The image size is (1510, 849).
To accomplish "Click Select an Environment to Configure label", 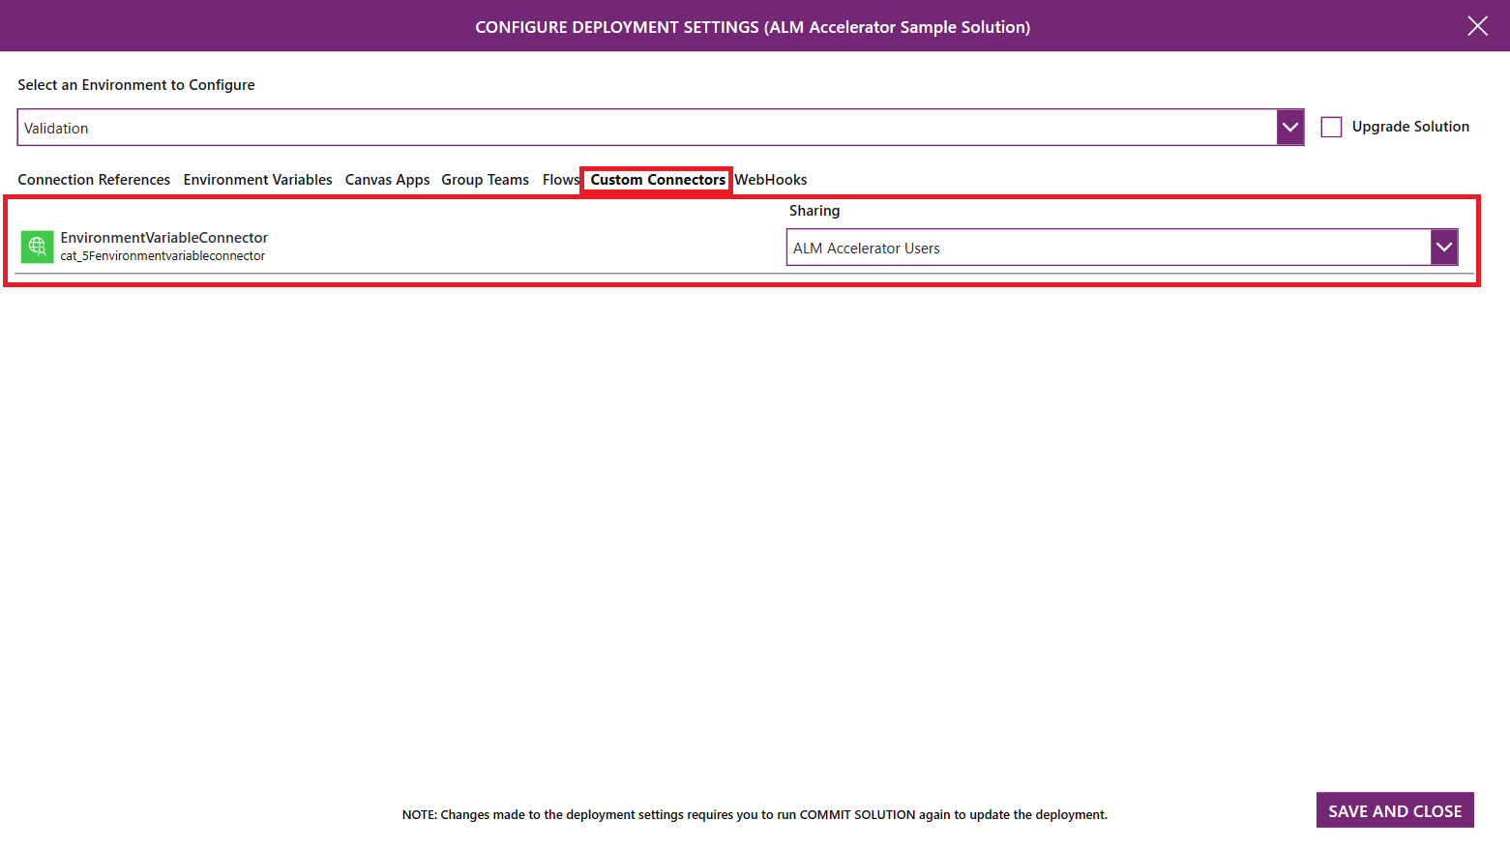I will (x=136, y=85).
